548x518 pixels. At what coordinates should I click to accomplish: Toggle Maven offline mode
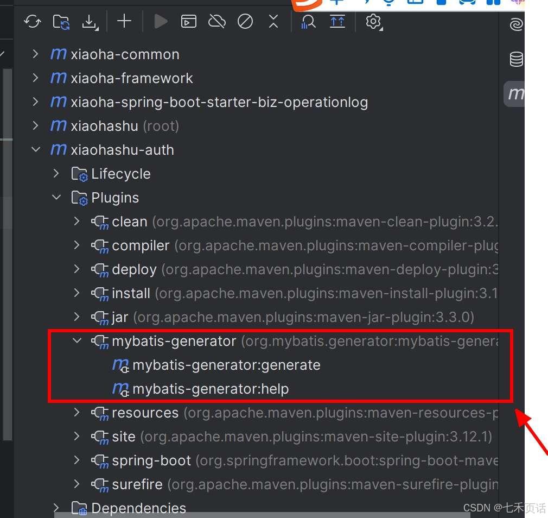216,22
